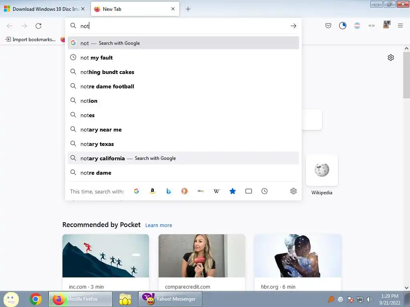Click Mozilla Firefox taskbar button
The image size is (410, 307).
(x=80, y=299)
